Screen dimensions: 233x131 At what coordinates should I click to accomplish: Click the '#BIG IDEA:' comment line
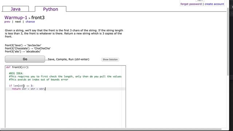click(x=16, y=74)
